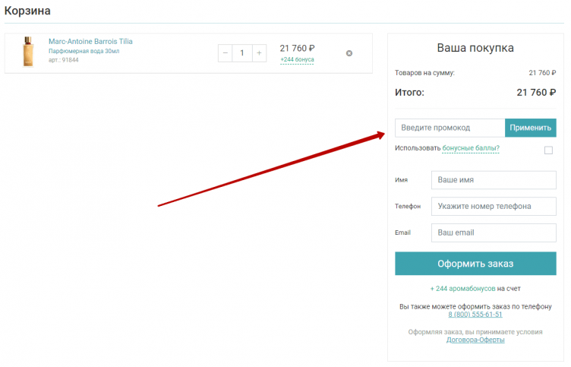Select the phone number input field
The width and height of the screenshot is (571, 367).
click(x=493, y=207)
